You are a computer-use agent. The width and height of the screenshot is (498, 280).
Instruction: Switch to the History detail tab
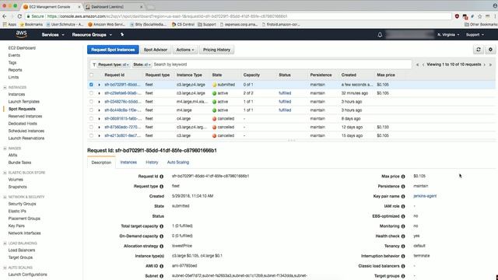point(152,163)
